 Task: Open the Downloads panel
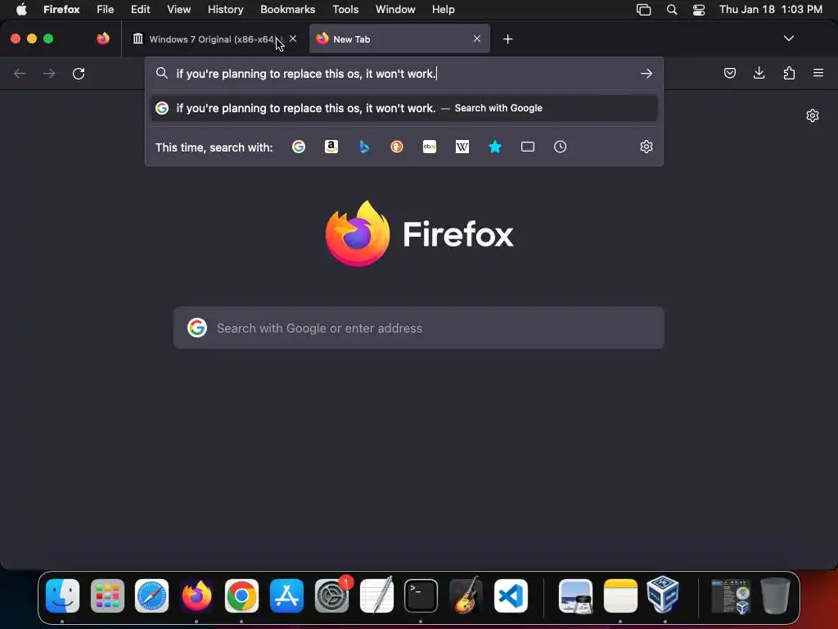(759, 73)
